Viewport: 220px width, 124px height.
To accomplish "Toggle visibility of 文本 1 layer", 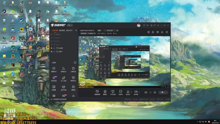I will 51,41.
